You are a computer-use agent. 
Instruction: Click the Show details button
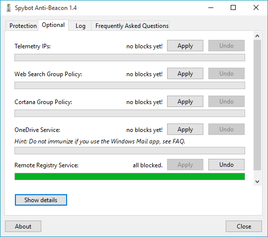pos(41,200)
